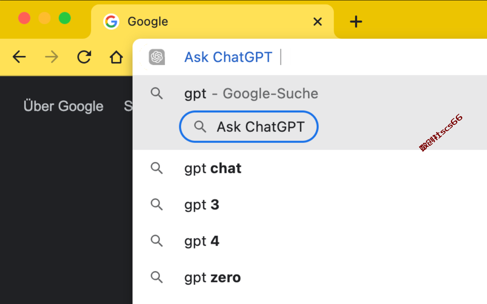487x304 pixels.
Task: Click the ChatGPT logo icon in address bar
Action: [157, 57]
